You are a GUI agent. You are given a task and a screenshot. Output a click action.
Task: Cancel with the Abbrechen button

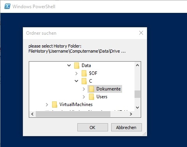tap(126, 128)
